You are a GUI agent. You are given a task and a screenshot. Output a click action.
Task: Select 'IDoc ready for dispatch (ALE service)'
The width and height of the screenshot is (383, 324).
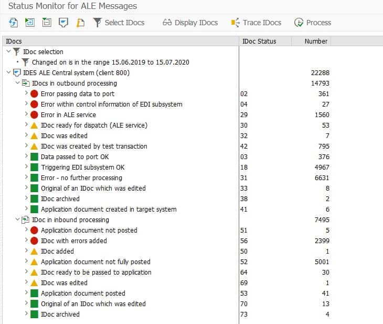click(x=94, y=125)
